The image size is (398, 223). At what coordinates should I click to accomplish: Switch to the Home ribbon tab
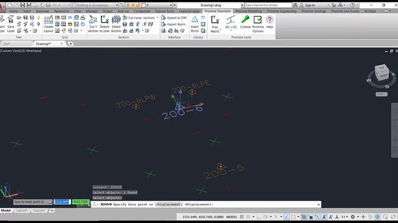(x=14, y=11)
